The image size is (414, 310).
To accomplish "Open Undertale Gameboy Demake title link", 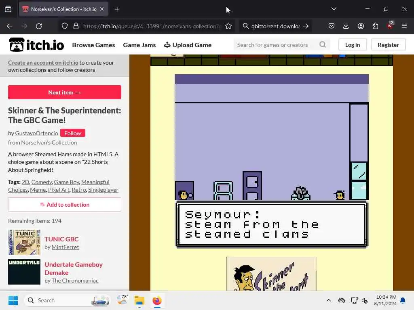I will tap(74, 268).
